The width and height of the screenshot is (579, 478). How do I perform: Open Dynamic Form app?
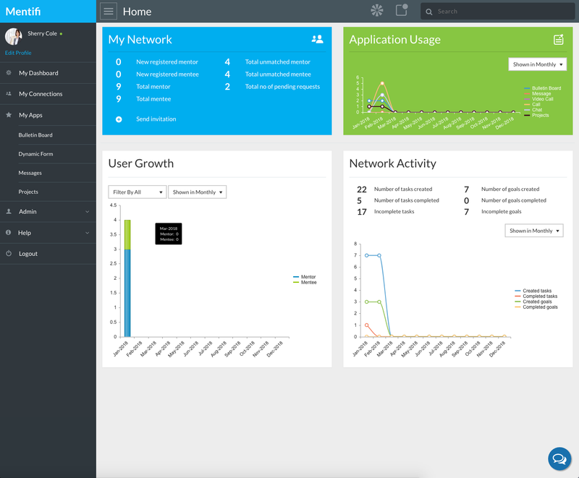coord(35,154)
